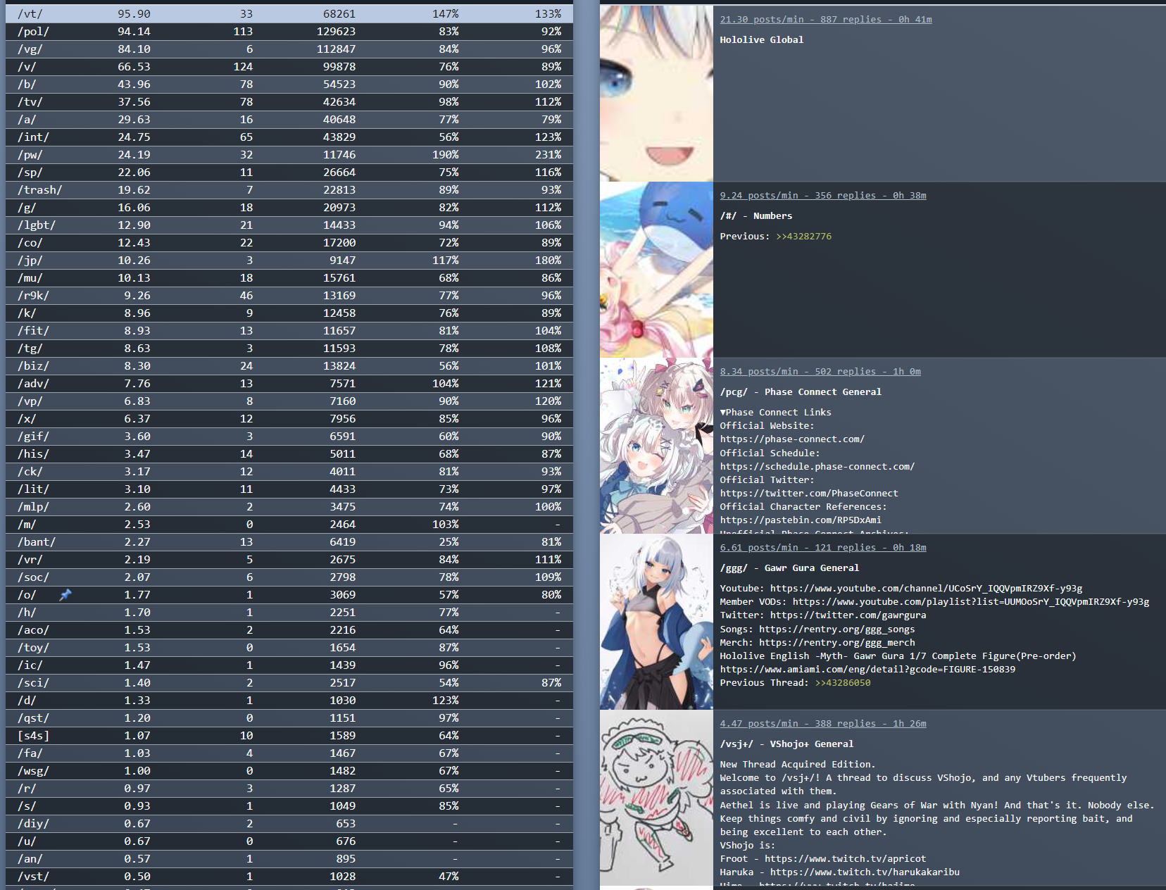Click the https://schedule.phase-connect.com/ URL text
Image resolution: width=1166 pixels, height=890 pixels.
(x=817, y=467)
